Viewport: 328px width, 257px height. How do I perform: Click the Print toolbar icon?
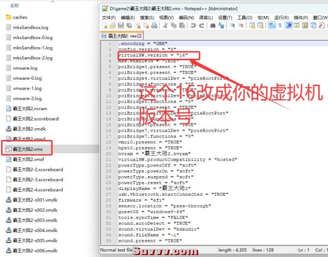tap(154, 25)
